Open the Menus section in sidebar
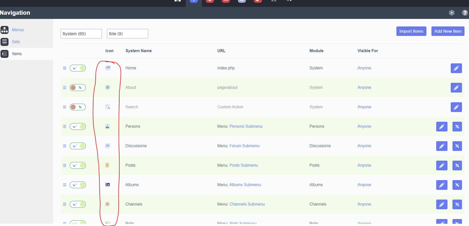 point(18,30)
